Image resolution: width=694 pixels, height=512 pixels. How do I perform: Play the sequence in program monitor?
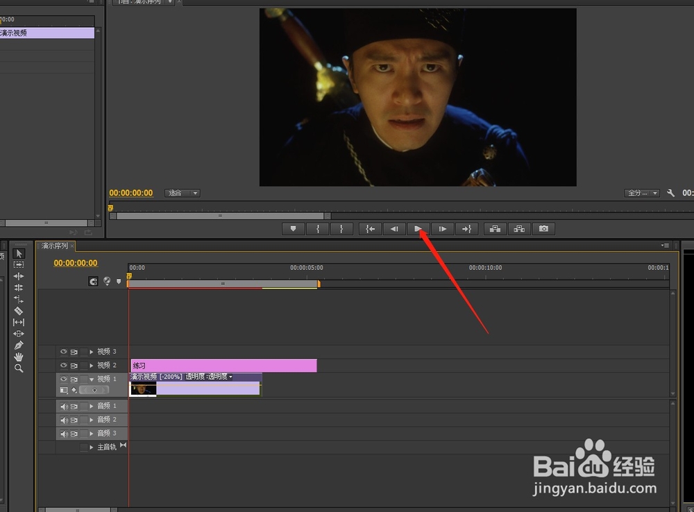pyautogui.click(x=418, y=229)
